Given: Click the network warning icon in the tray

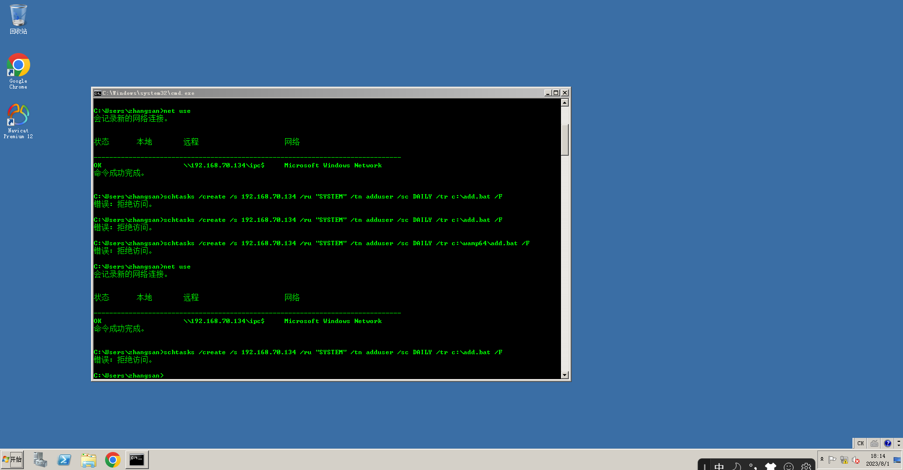Looking at the screenshot, I should (x=844, y=459).
